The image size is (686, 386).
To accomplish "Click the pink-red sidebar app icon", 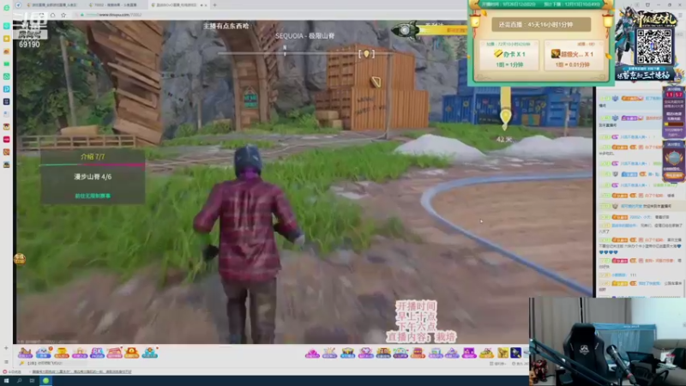I will point(7,139).
